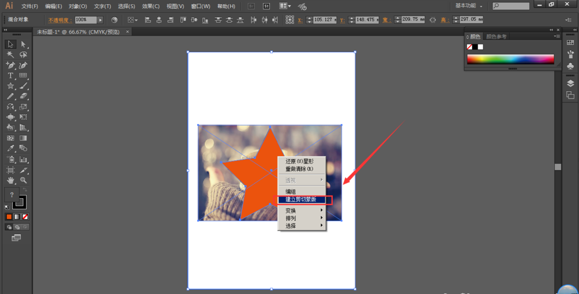Switch to the 颜色参考 tab
579x294 pixels.
[496, 36]
